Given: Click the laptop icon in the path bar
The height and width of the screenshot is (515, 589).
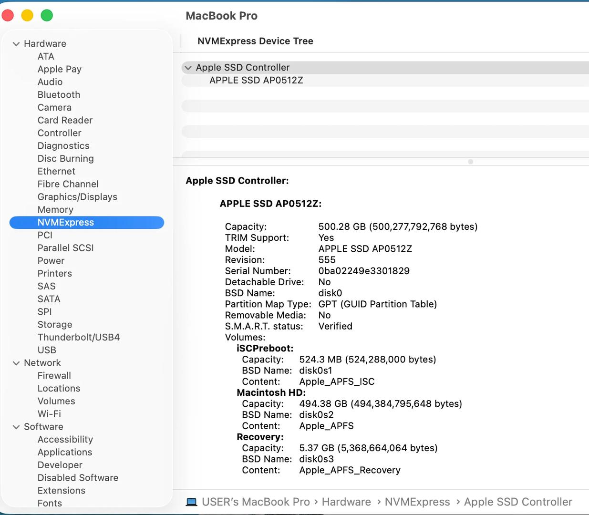Looking at the screenshot, I should click(x=191, y=502).
